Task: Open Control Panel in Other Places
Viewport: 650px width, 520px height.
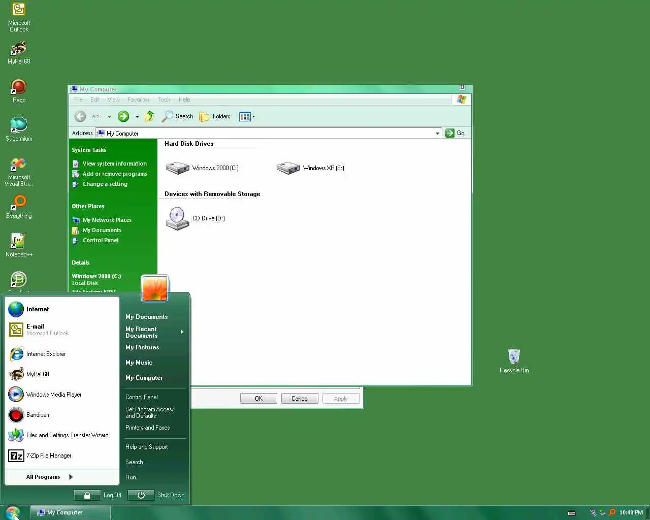Action: click(95, 240)
